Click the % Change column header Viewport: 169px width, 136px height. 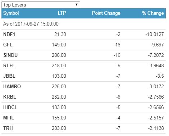point(153,13)
